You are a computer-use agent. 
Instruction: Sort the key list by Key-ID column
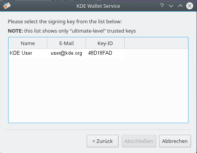point(105,43)
